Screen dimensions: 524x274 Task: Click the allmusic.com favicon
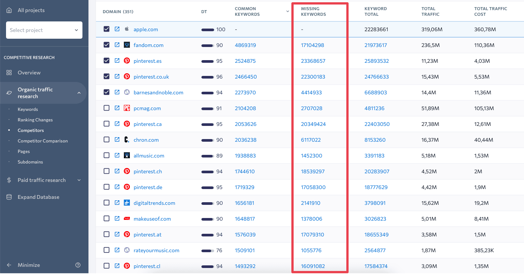click(127, 156)
